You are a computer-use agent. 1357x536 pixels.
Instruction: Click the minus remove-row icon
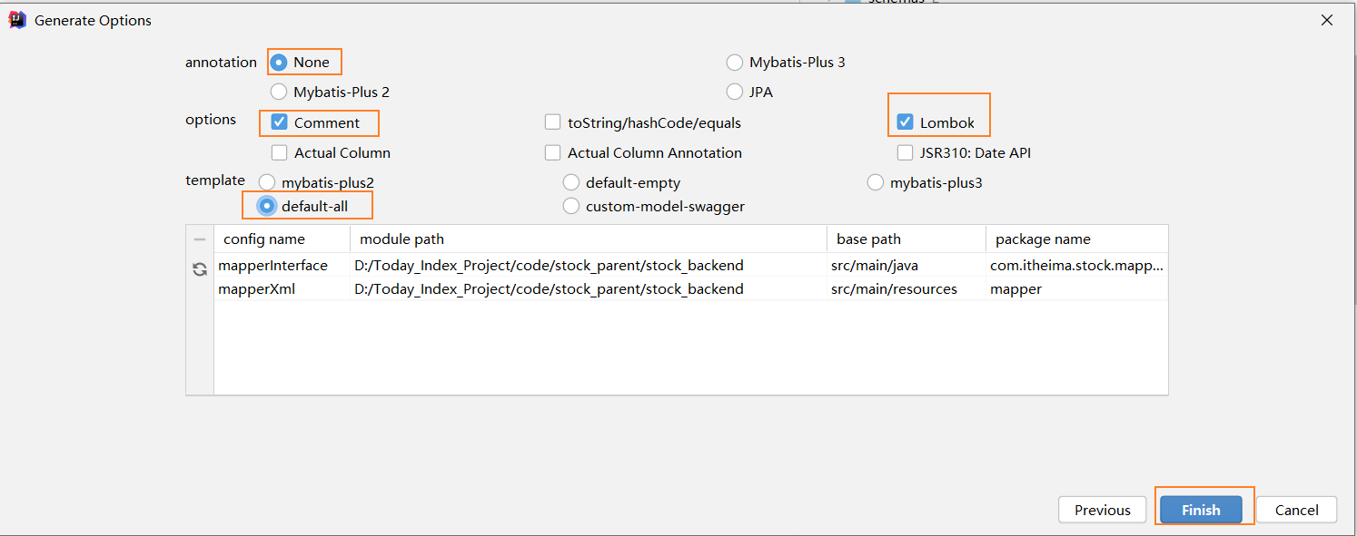[200, 239]
